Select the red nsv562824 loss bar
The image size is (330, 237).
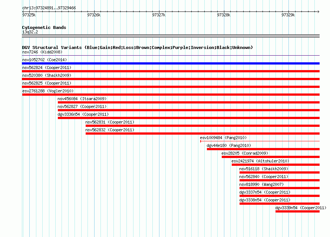point(171,71)
